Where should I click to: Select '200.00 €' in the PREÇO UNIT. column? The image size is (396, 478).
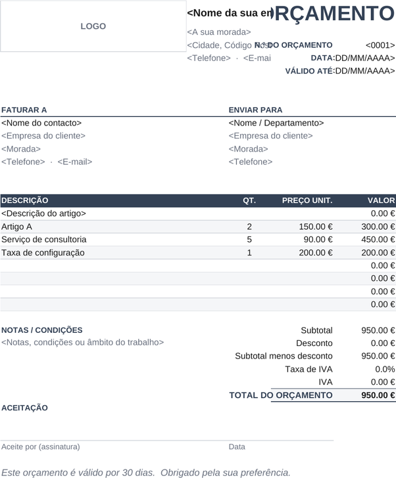click(316, 252)
